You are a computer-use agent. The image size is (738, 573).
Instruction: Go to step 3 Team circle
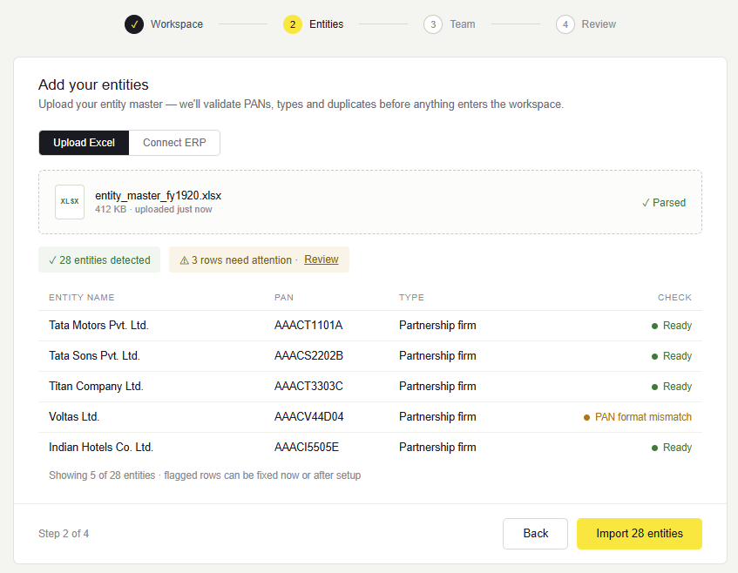click(432, 24)
